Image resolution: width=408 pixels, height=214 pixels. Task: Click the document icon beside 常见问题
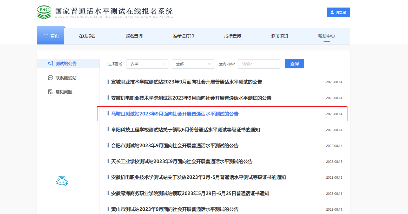point(50,92)
